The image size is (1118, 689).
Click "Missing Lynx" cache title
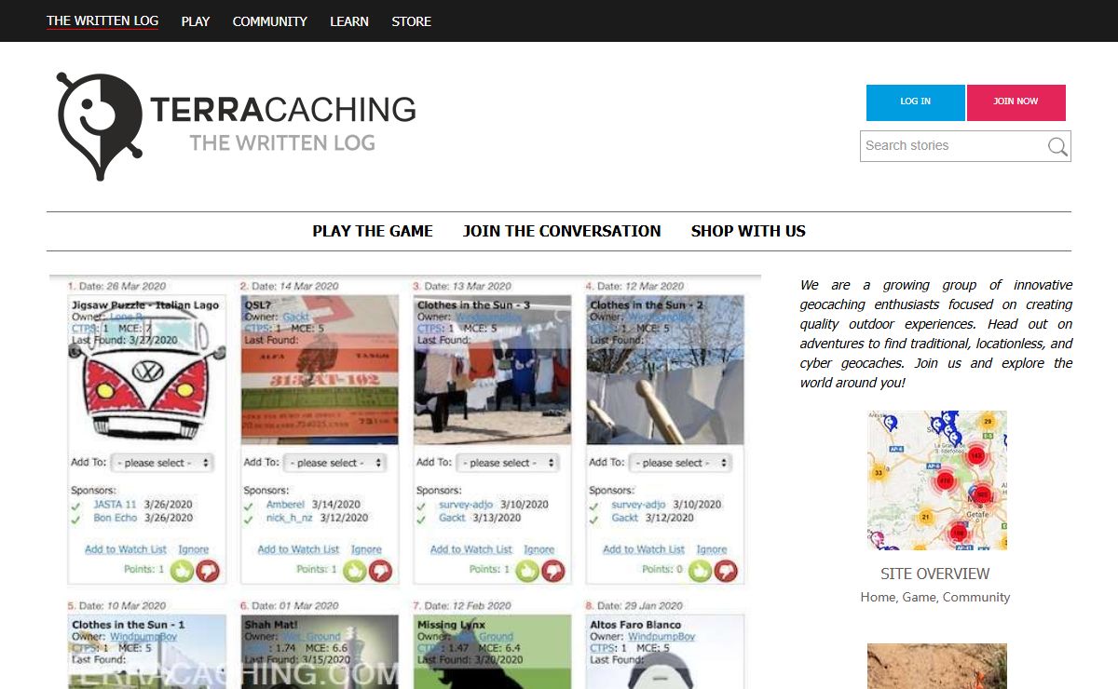[451, 625]
